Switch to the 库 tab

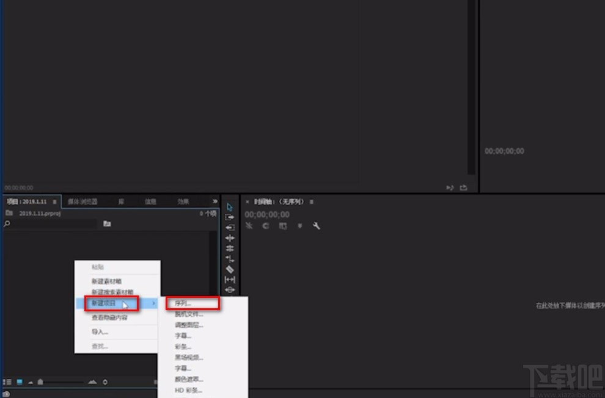tap(121, 201)
